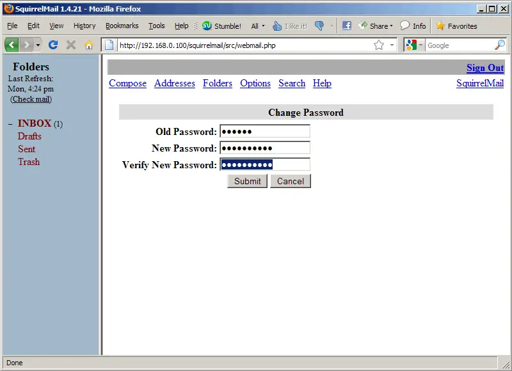This screenshot has width=512, height=371.
Task: Click the forward navigation arrow
Action: (x=27, y=45)
